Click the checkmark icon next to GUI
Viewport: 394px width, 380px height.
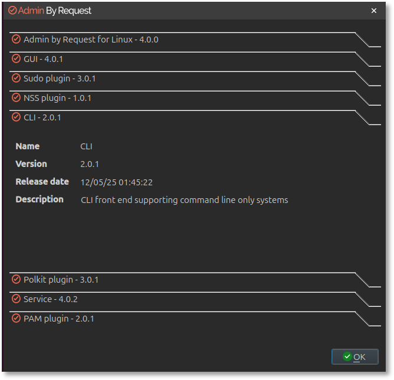[x=16, y=59]
